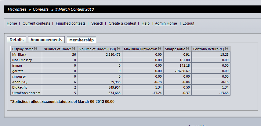
Task: Sort by Portfolio Return arrows icon
Action: [226, 49]
